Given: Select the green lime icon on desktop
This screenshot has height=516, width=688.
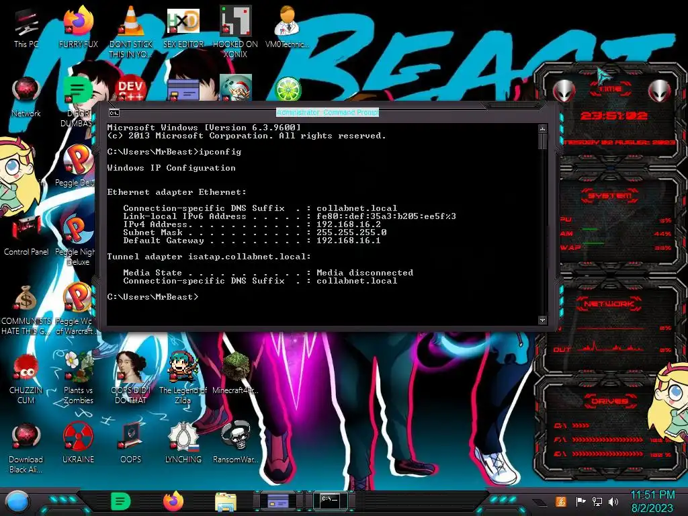Looking at the screenshot, I should click(288, 89).
